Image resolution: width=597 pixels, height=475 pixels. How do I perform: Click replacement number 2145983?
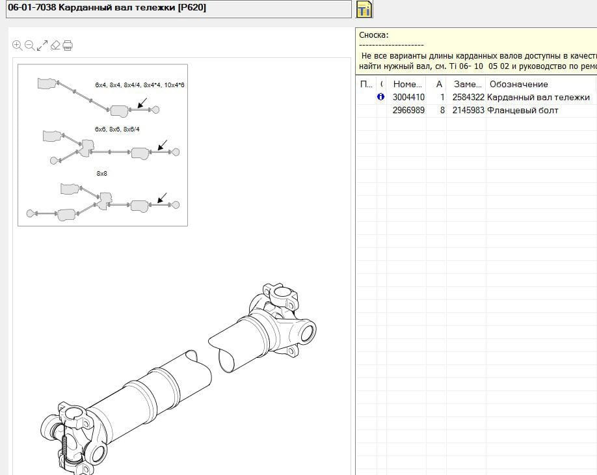468,110
